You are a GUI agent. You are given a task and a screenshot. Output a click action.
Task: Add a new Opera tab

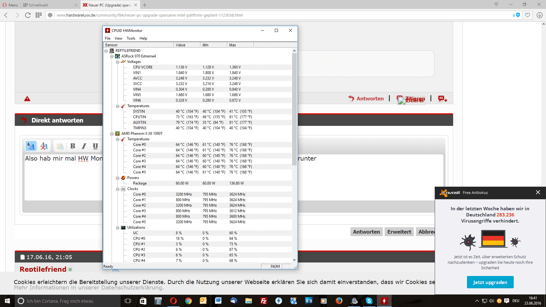[x=145, y=5]
